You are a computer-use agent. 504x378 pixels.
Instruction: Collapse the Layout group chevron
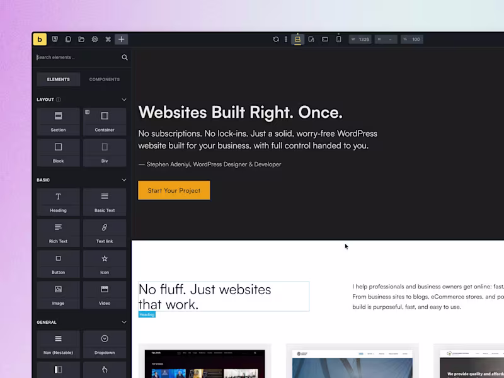[123, 100]
